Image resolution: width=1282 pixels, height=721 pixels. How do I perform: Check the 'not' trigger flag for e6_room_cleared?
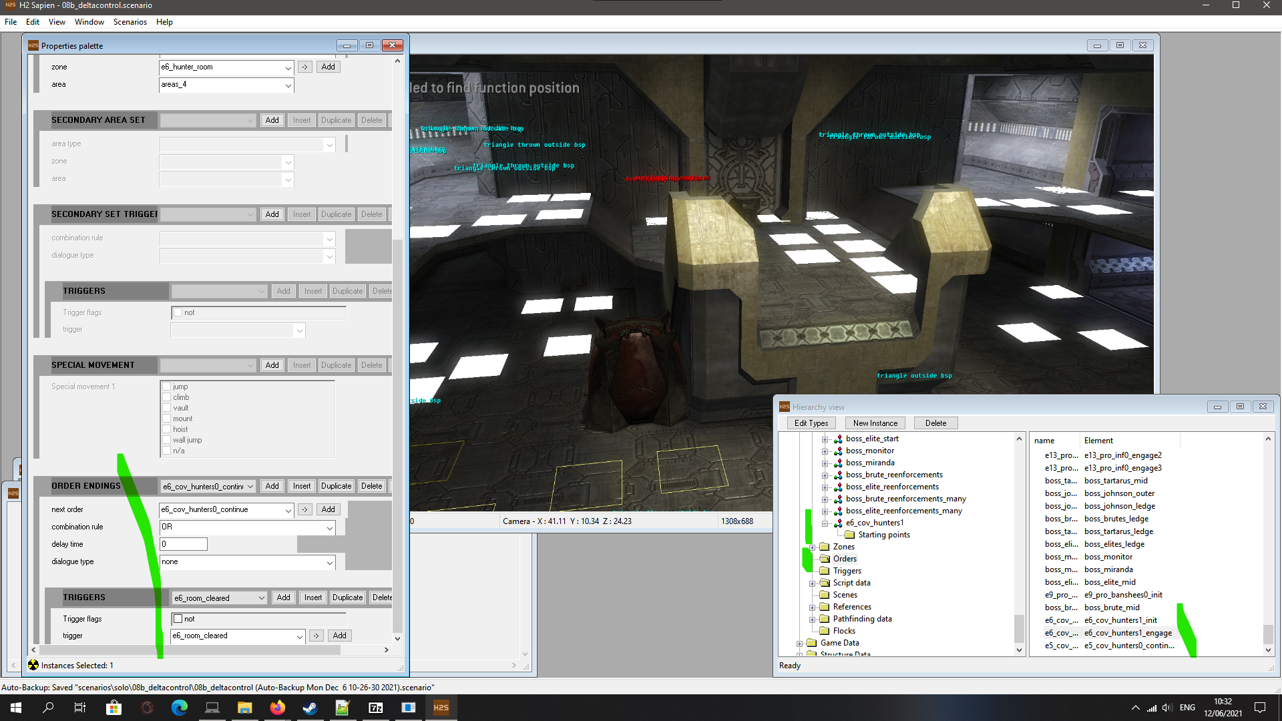click(x=178, y=619)
